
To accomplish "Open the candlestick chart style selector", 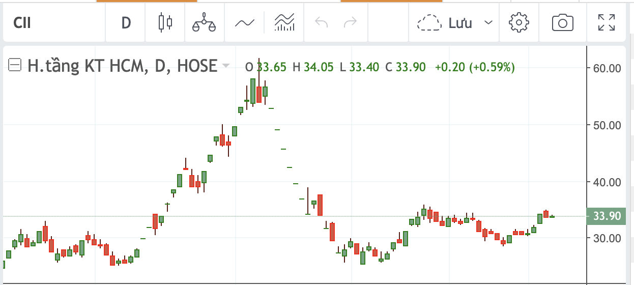I will [x=165, y=23].
